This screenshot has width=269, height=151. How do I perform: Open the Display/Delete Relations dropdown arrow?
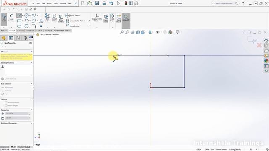pos(97,27)
